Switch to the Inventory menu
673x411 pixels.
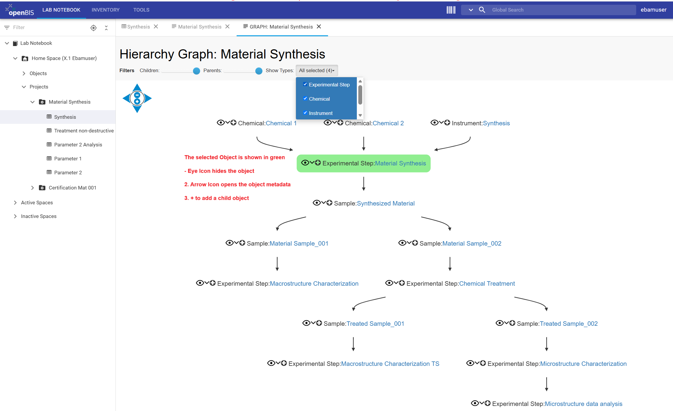click(x=105, y=10)
